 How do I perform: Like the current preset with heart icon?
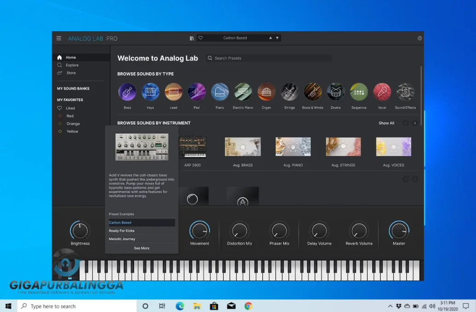tap(200, 38)
